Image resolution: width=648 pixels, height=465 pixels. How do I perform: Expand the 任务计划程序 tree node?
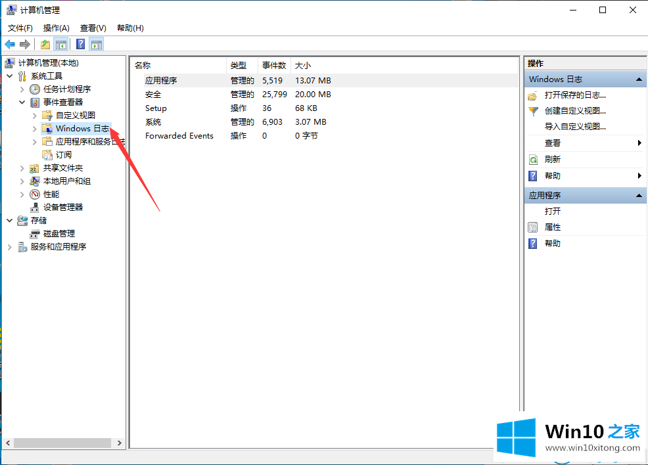pyautogui.click(x=22, y=89)
